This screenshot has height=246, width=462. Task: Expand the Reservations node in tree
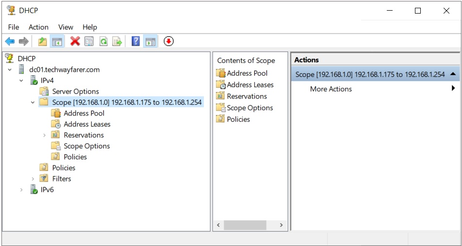(44, 135)
